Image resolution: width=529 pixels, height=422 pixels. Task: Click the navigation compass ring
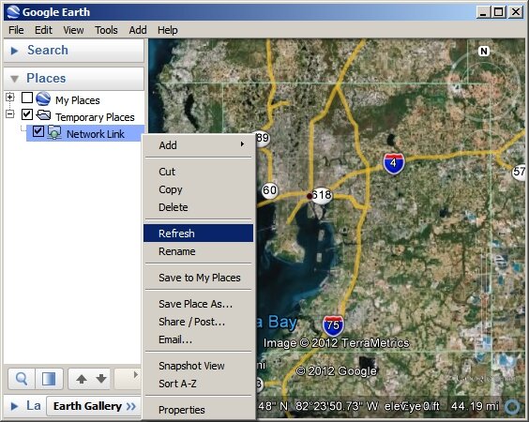484,86
